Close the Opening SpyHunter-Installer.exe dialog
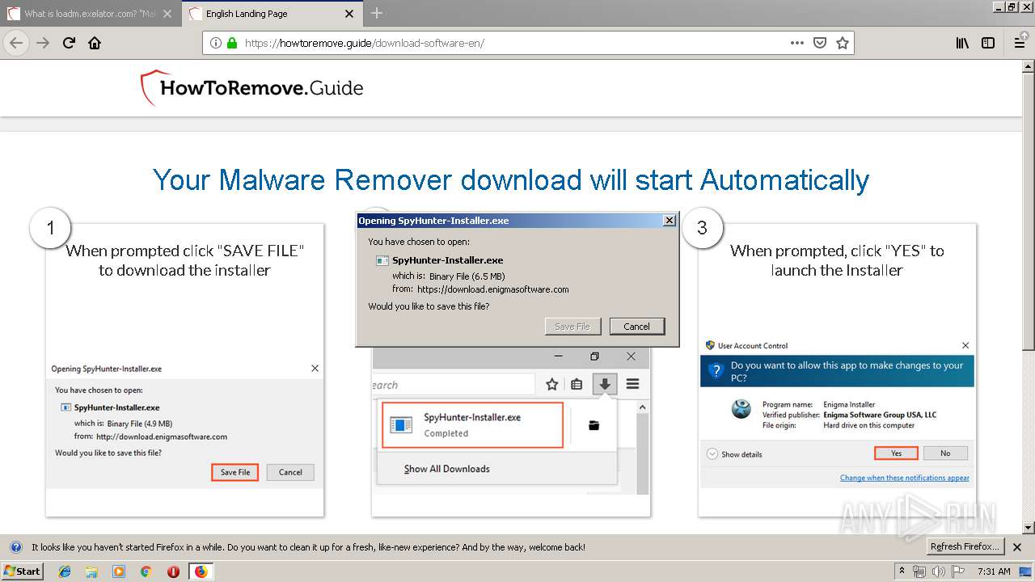 [x=669, y=220]
